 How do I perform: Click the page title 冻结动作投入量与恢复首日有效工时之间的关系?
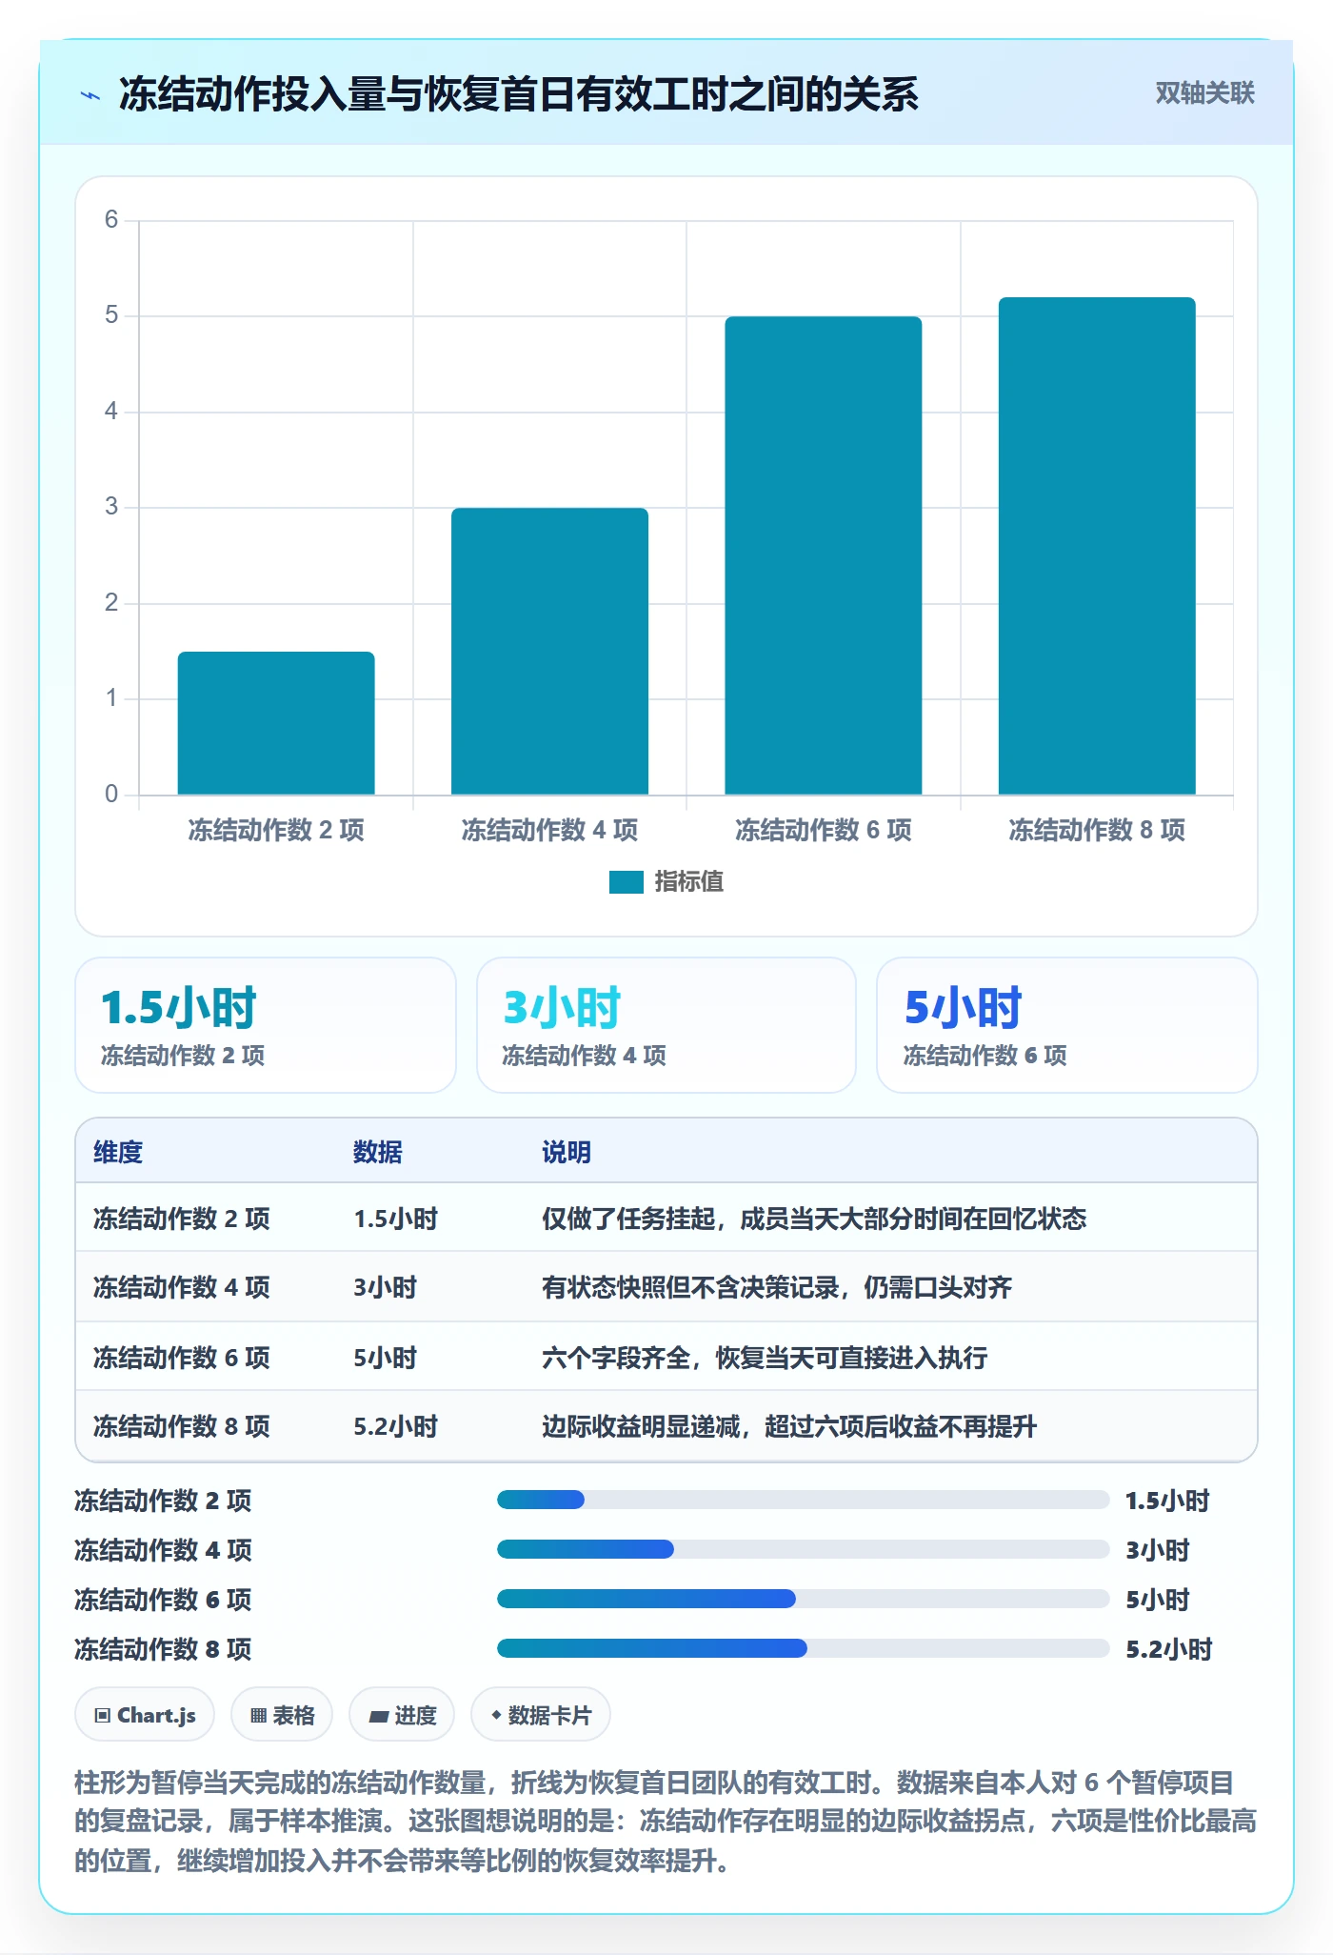pyautogui.click(x=518, y=94)
